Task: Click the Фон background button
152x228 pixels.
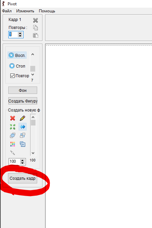Action: [23, 90]
